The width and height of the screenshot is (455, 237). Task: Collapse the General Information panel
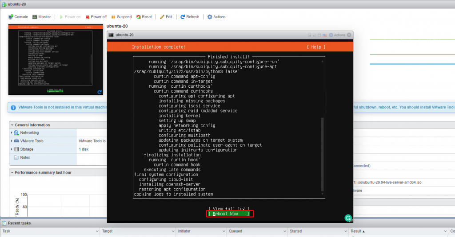pyautogui.click(x=12, y=125)
